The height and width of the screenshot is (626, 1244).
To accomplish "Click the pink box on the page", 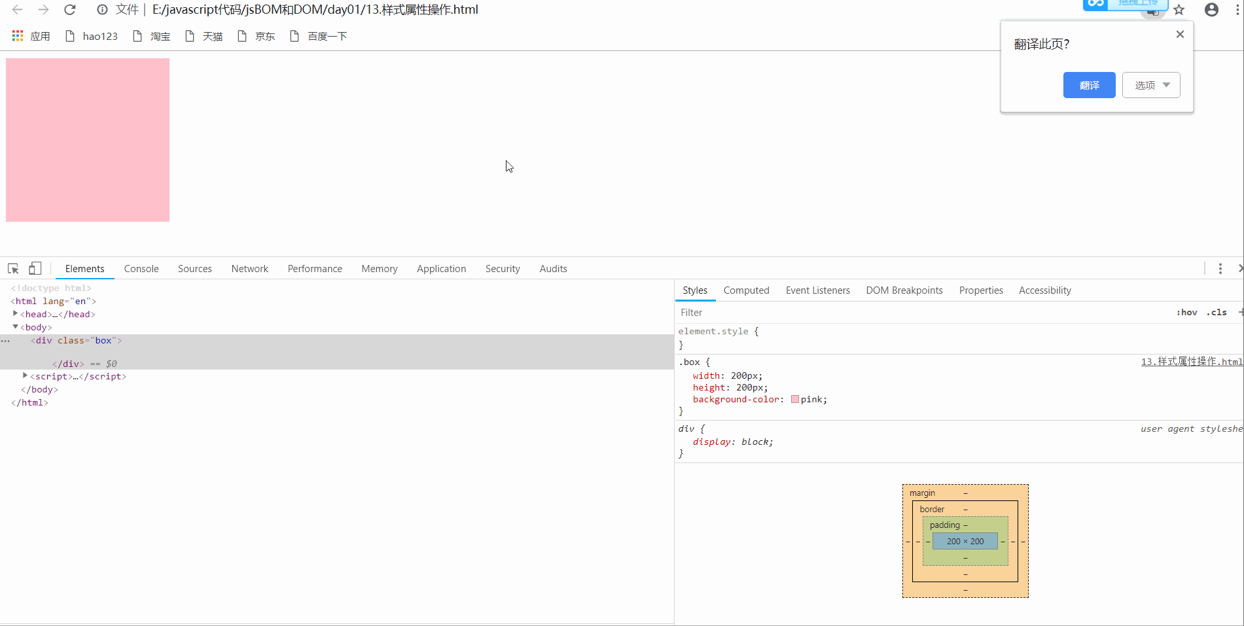I will [88, 140].
